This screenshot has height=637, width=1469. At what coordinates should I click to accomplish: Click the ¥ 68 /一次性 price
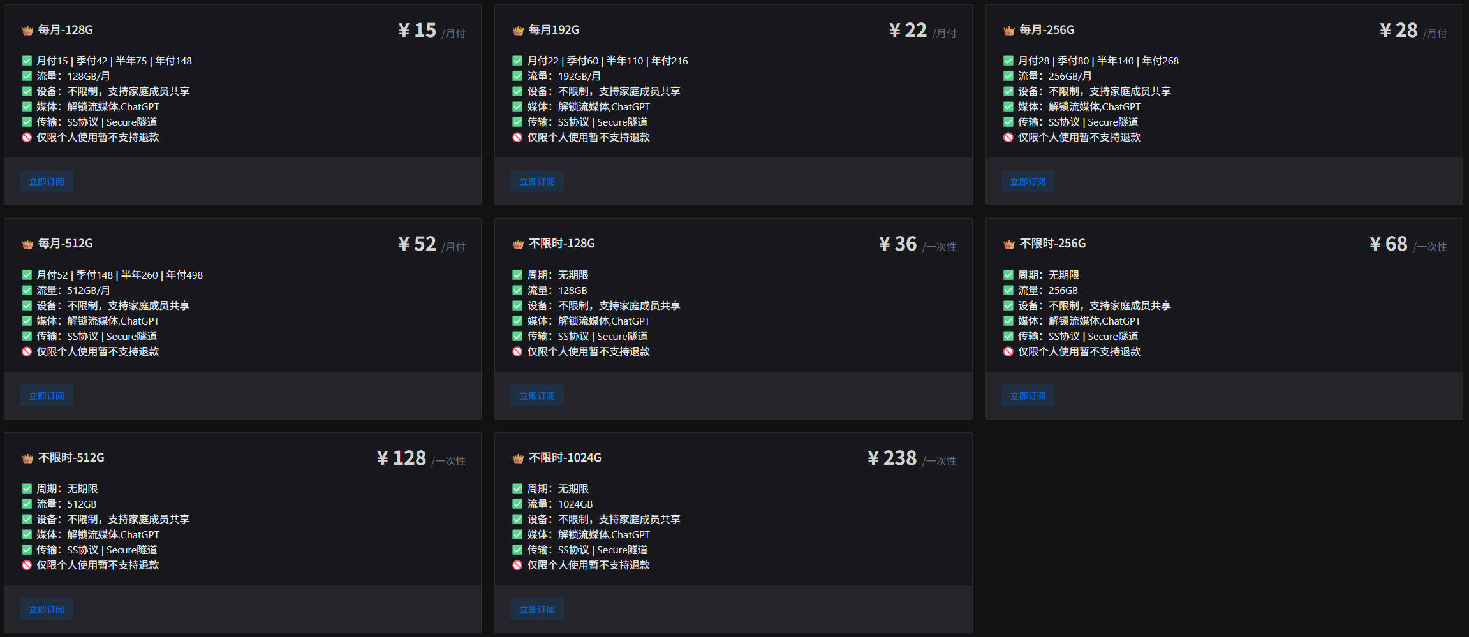point(1408,244)
